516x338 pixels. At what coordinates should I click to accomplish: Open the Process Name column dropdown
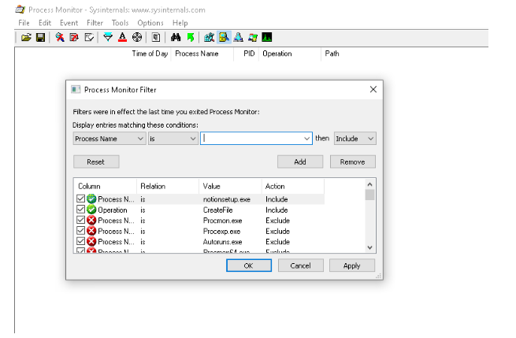click(110, 139)
